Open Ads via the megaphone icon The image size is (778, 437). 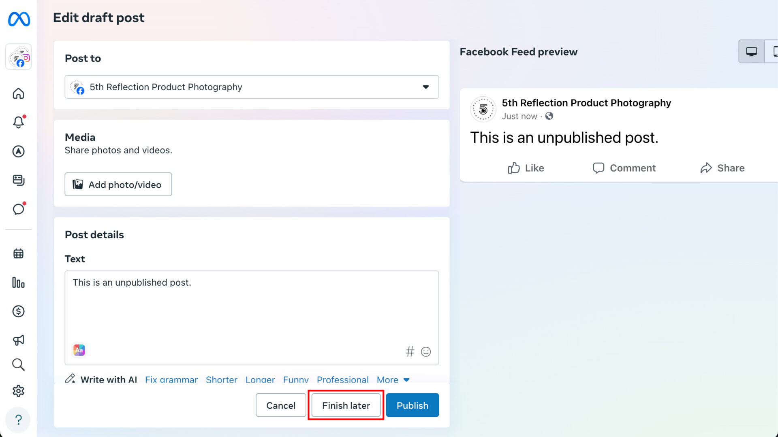(x=18, y=340)
